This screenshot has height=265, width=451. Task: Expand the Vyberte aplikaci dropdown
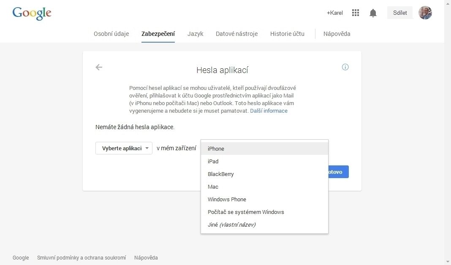pyautogui.click(x=124, y=148)
